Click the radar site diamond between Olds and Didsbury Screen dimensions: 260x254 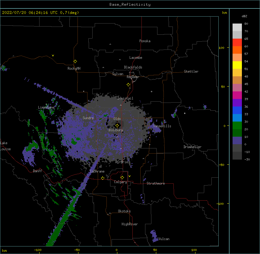[x=117, y=125]
